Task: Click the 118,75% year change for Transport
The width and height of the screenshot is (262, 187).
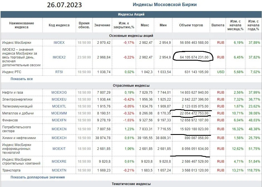Action: [254, 170]
